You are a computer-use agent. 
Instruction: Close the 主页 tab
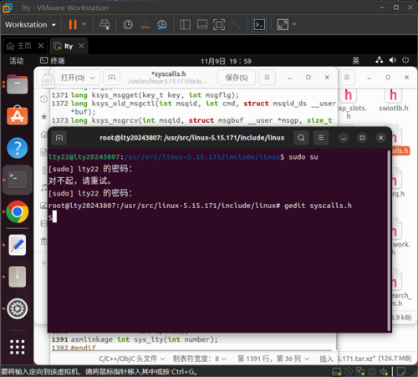pyautogui.click(x=41, y=46)
